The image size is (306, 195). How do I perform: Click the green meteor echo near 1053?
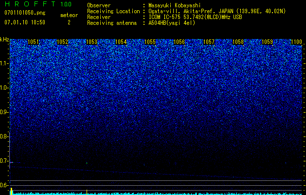click(x=87, y=163)
